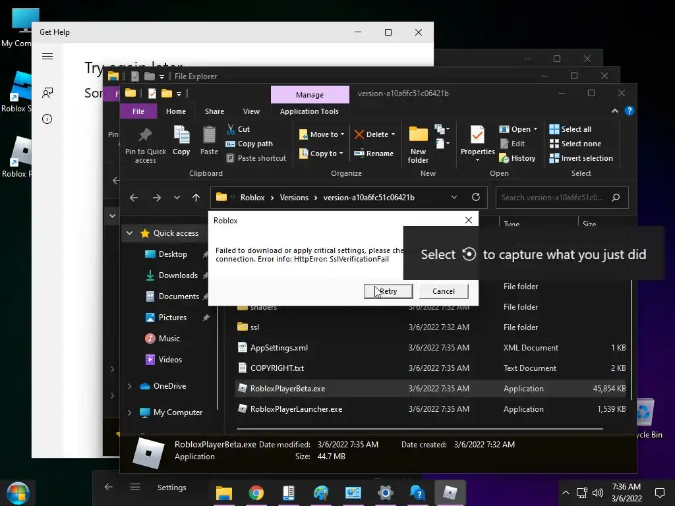
Task: Click Roblox in the address bar
Action: tap(252, 198)
